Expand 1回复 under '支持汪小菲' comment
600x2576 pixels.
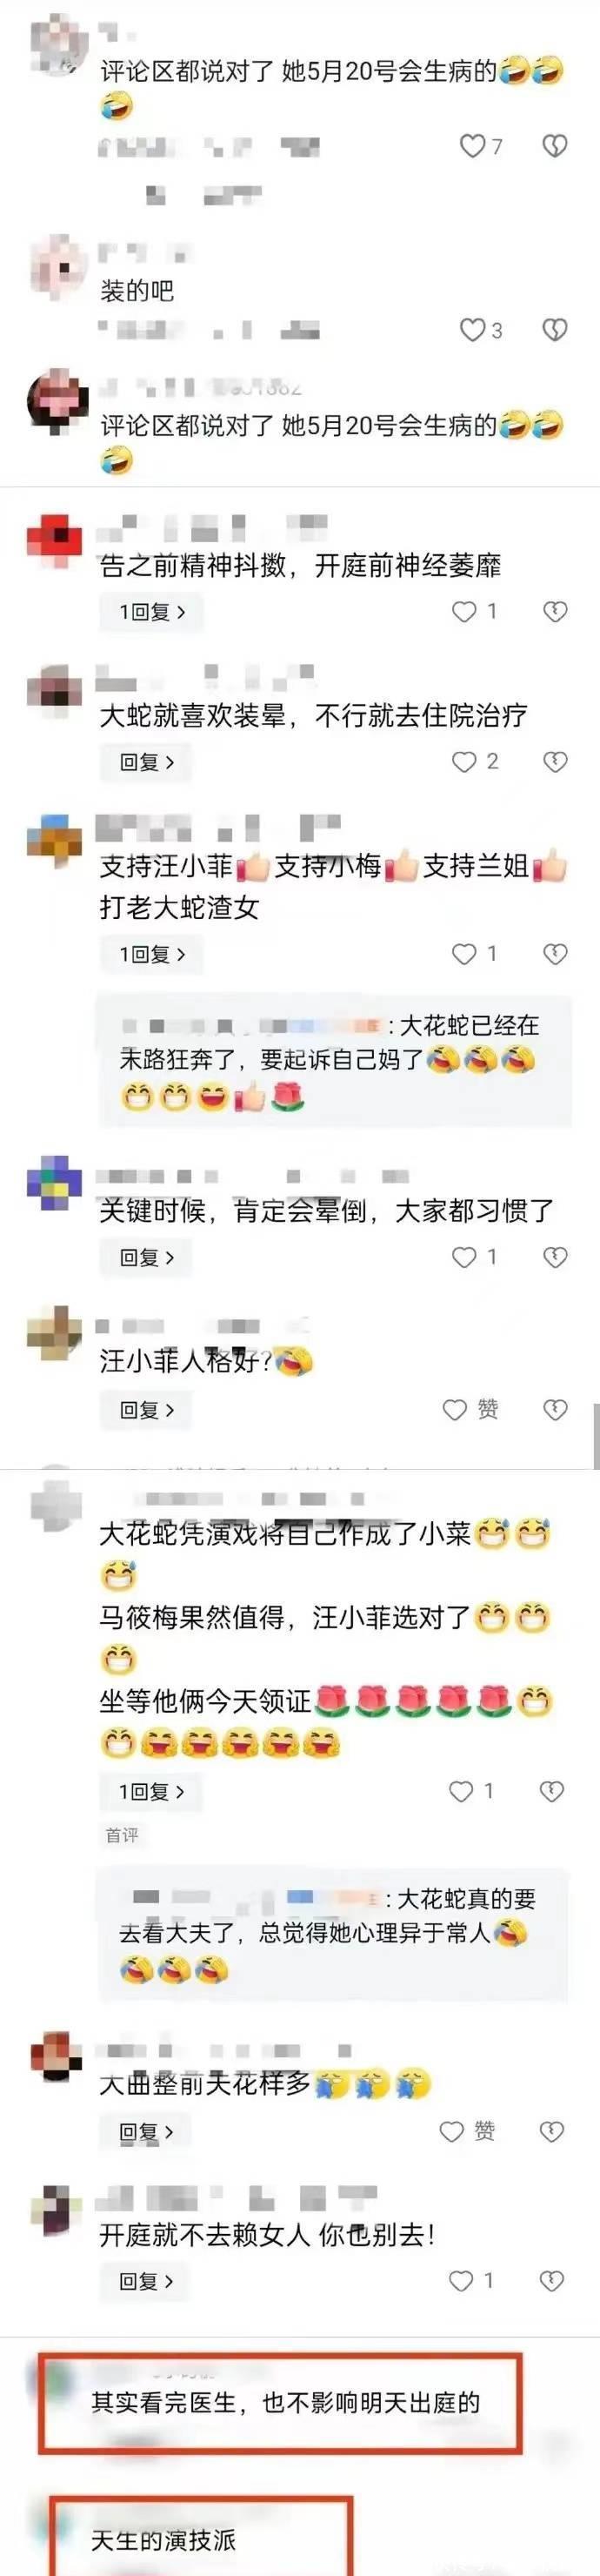coord(151,954)
